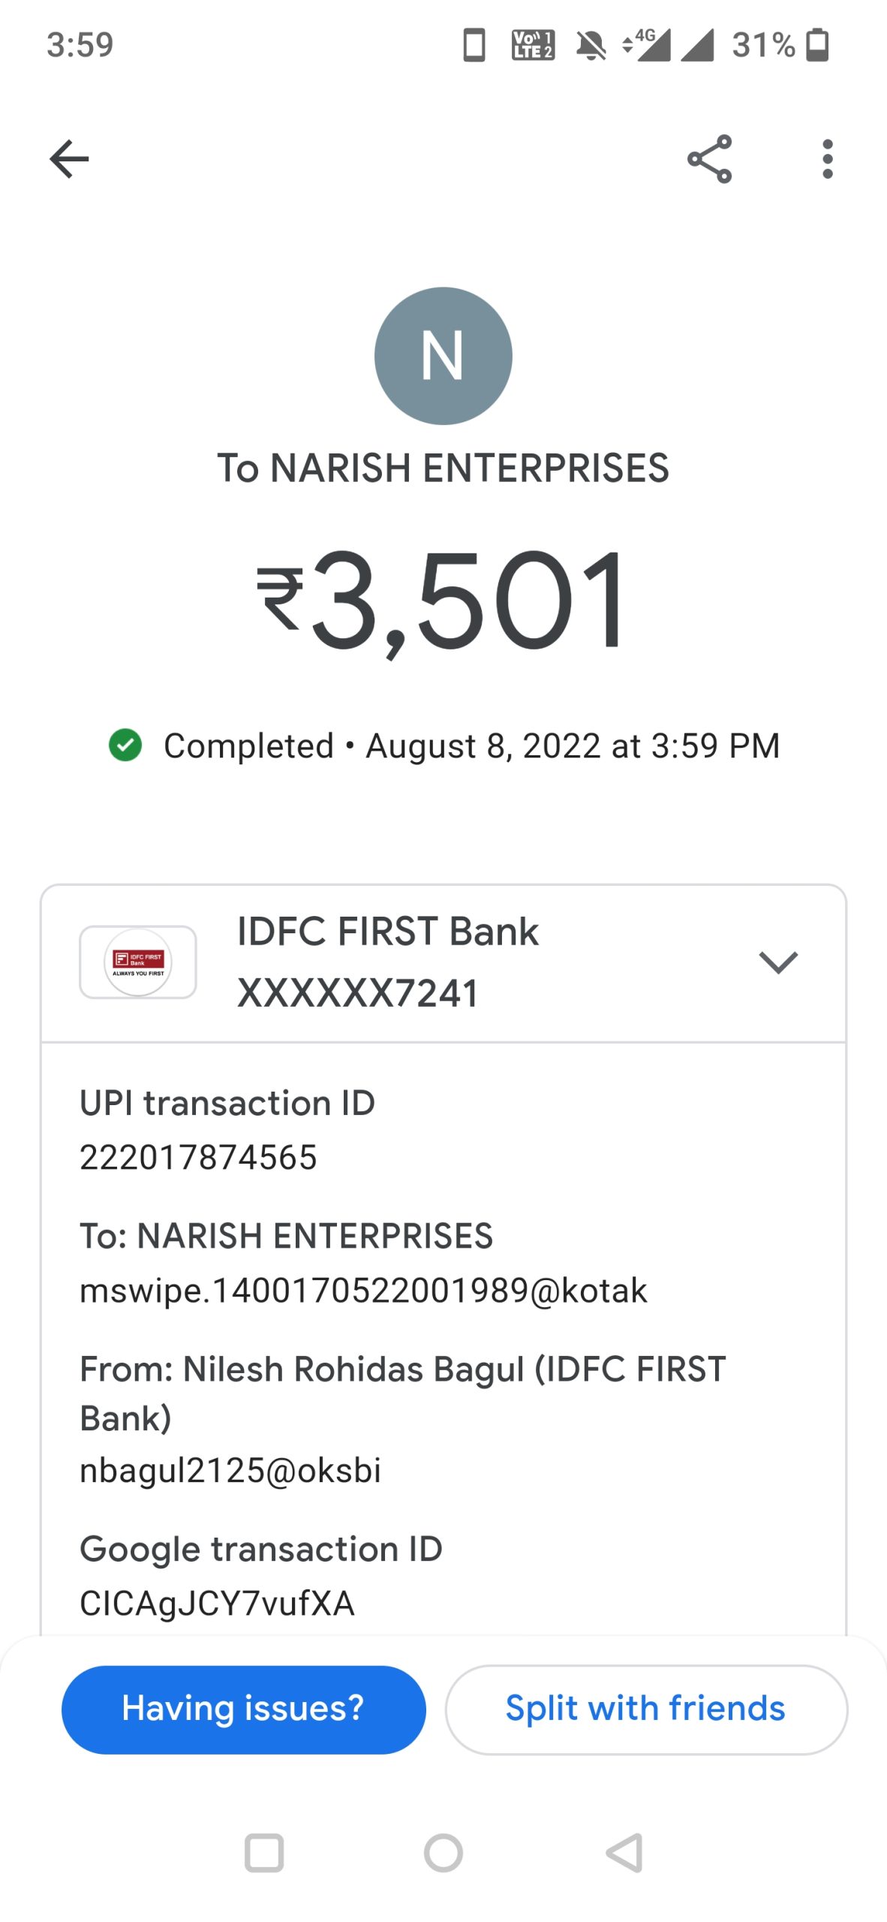Expand the bank account chevron

(777, 962)
